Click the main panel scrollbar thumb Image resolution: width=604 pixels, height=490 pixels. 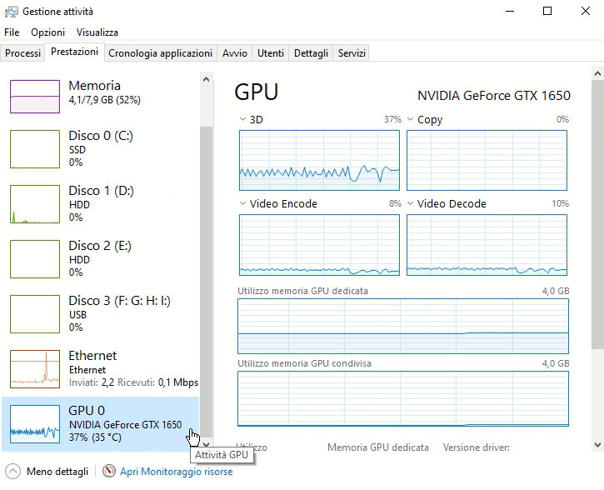[597, 214]
